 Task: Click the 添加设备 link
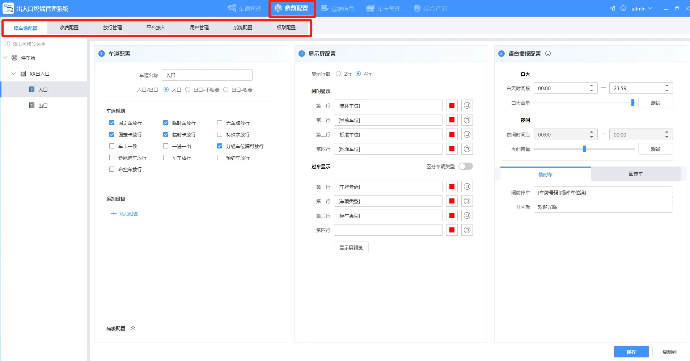coord(124,214)
